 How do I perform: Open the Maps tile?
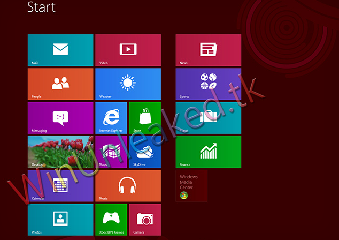pos(111,152)
